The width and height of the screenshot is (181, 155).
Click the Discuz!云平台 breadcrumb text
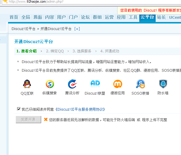tap(24, 29)
